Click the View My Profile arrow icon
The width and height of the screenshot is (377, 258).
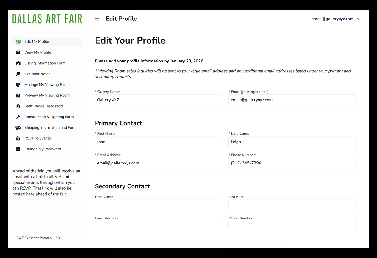point(19,52)
